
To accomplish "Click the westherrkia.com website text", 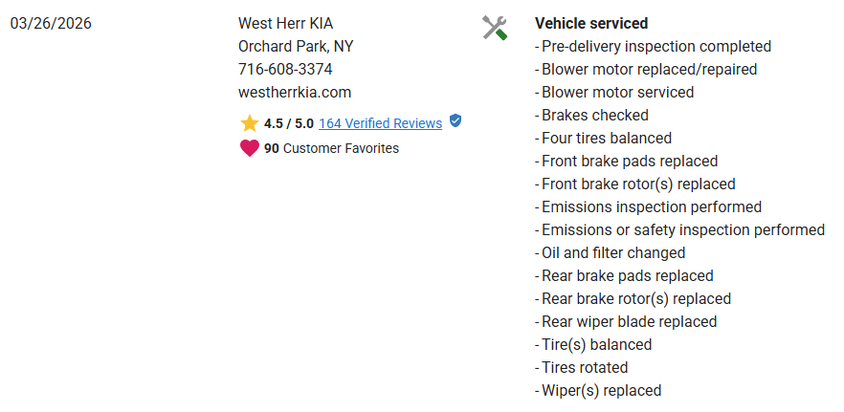I will pos(295,93).
